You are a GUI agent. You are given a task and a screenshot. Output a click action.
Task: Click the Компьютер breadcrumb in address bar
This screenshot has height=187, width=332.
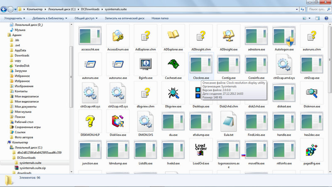[34, 9]
